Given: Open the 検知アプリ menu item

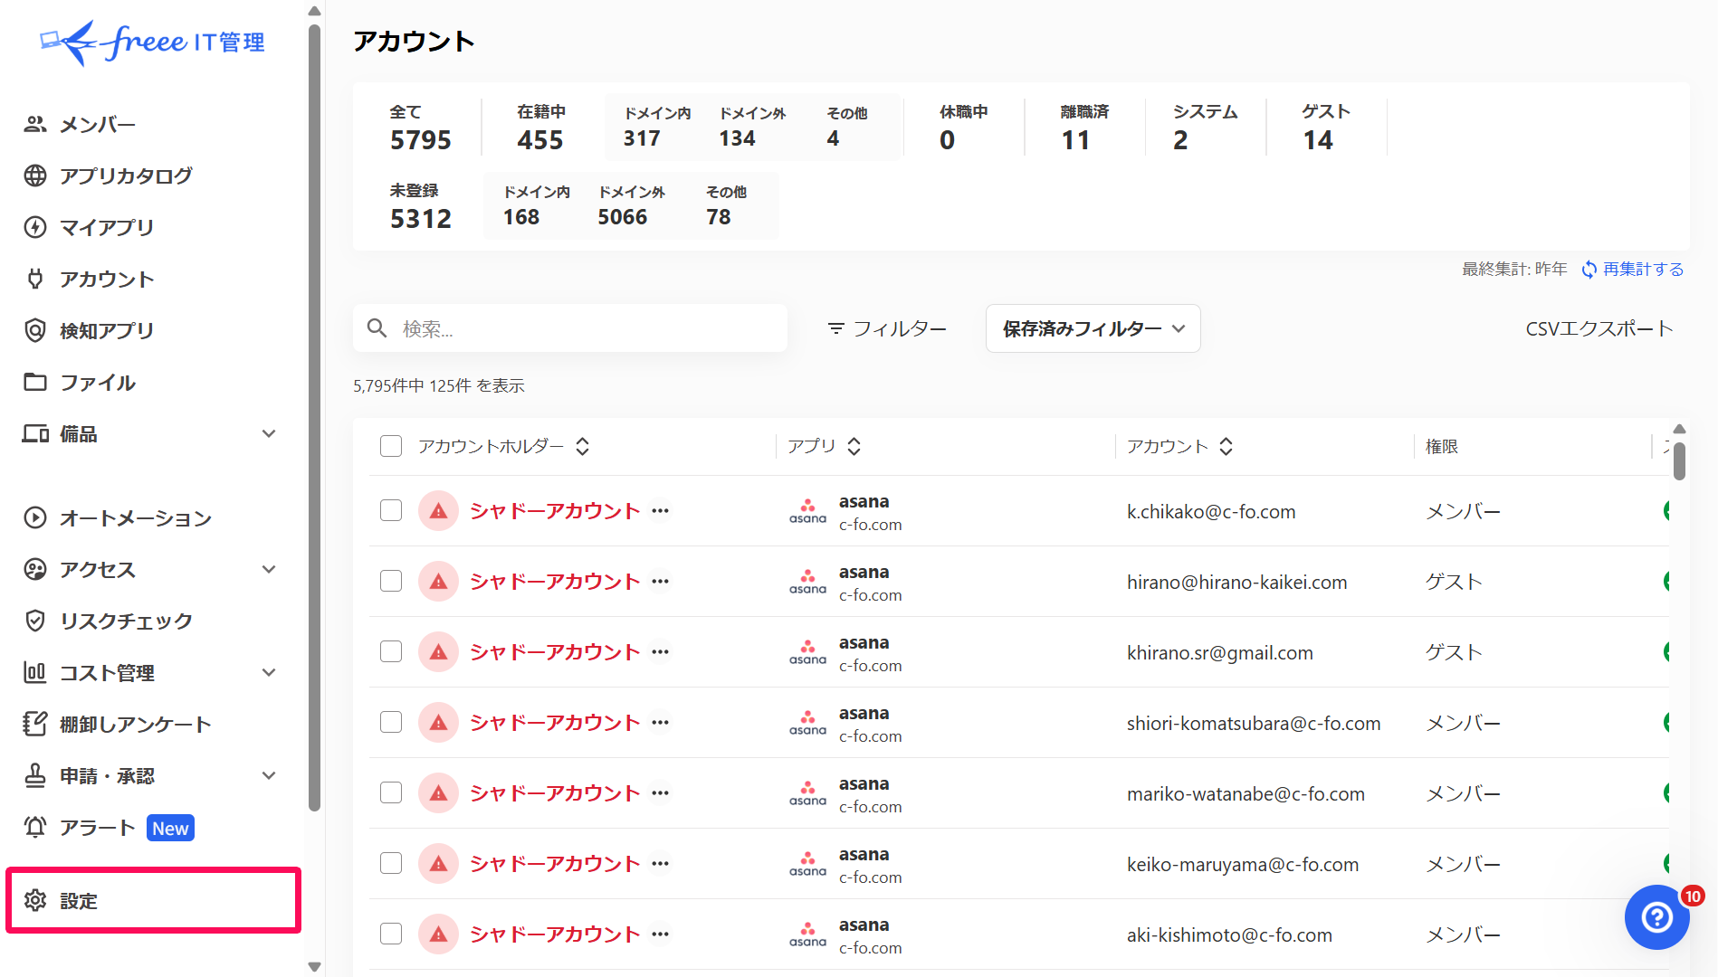Looking at the screenshot, I should (x=107, y=330).
